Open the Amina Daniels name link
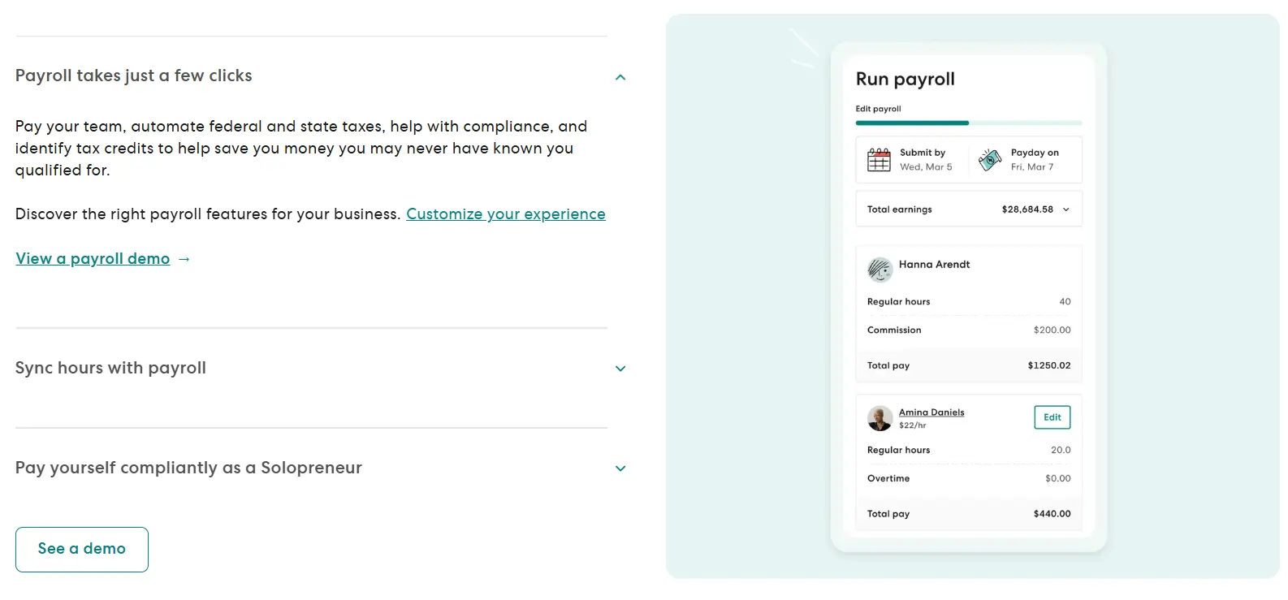This screenshot has height=600, width=1288. 931,412
